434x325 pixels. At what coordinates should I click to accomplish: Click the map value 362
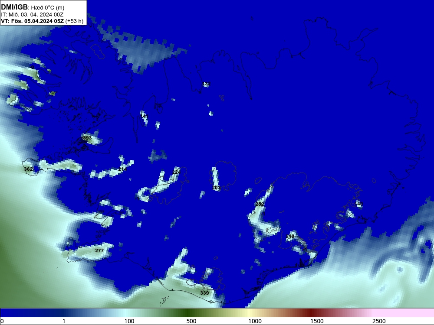click(x=28, y=169)
